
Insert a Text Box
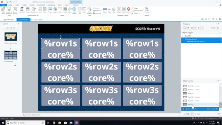[x=80, y=10]
